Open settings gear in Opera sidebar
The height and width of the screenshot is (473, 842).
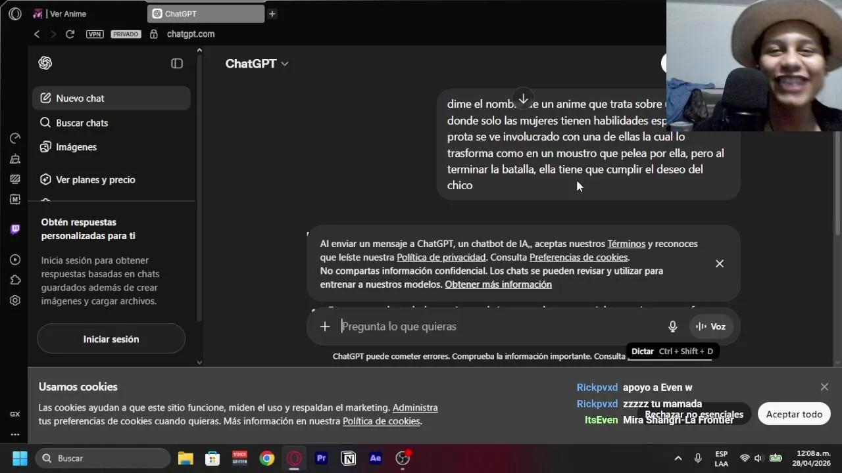15,301
